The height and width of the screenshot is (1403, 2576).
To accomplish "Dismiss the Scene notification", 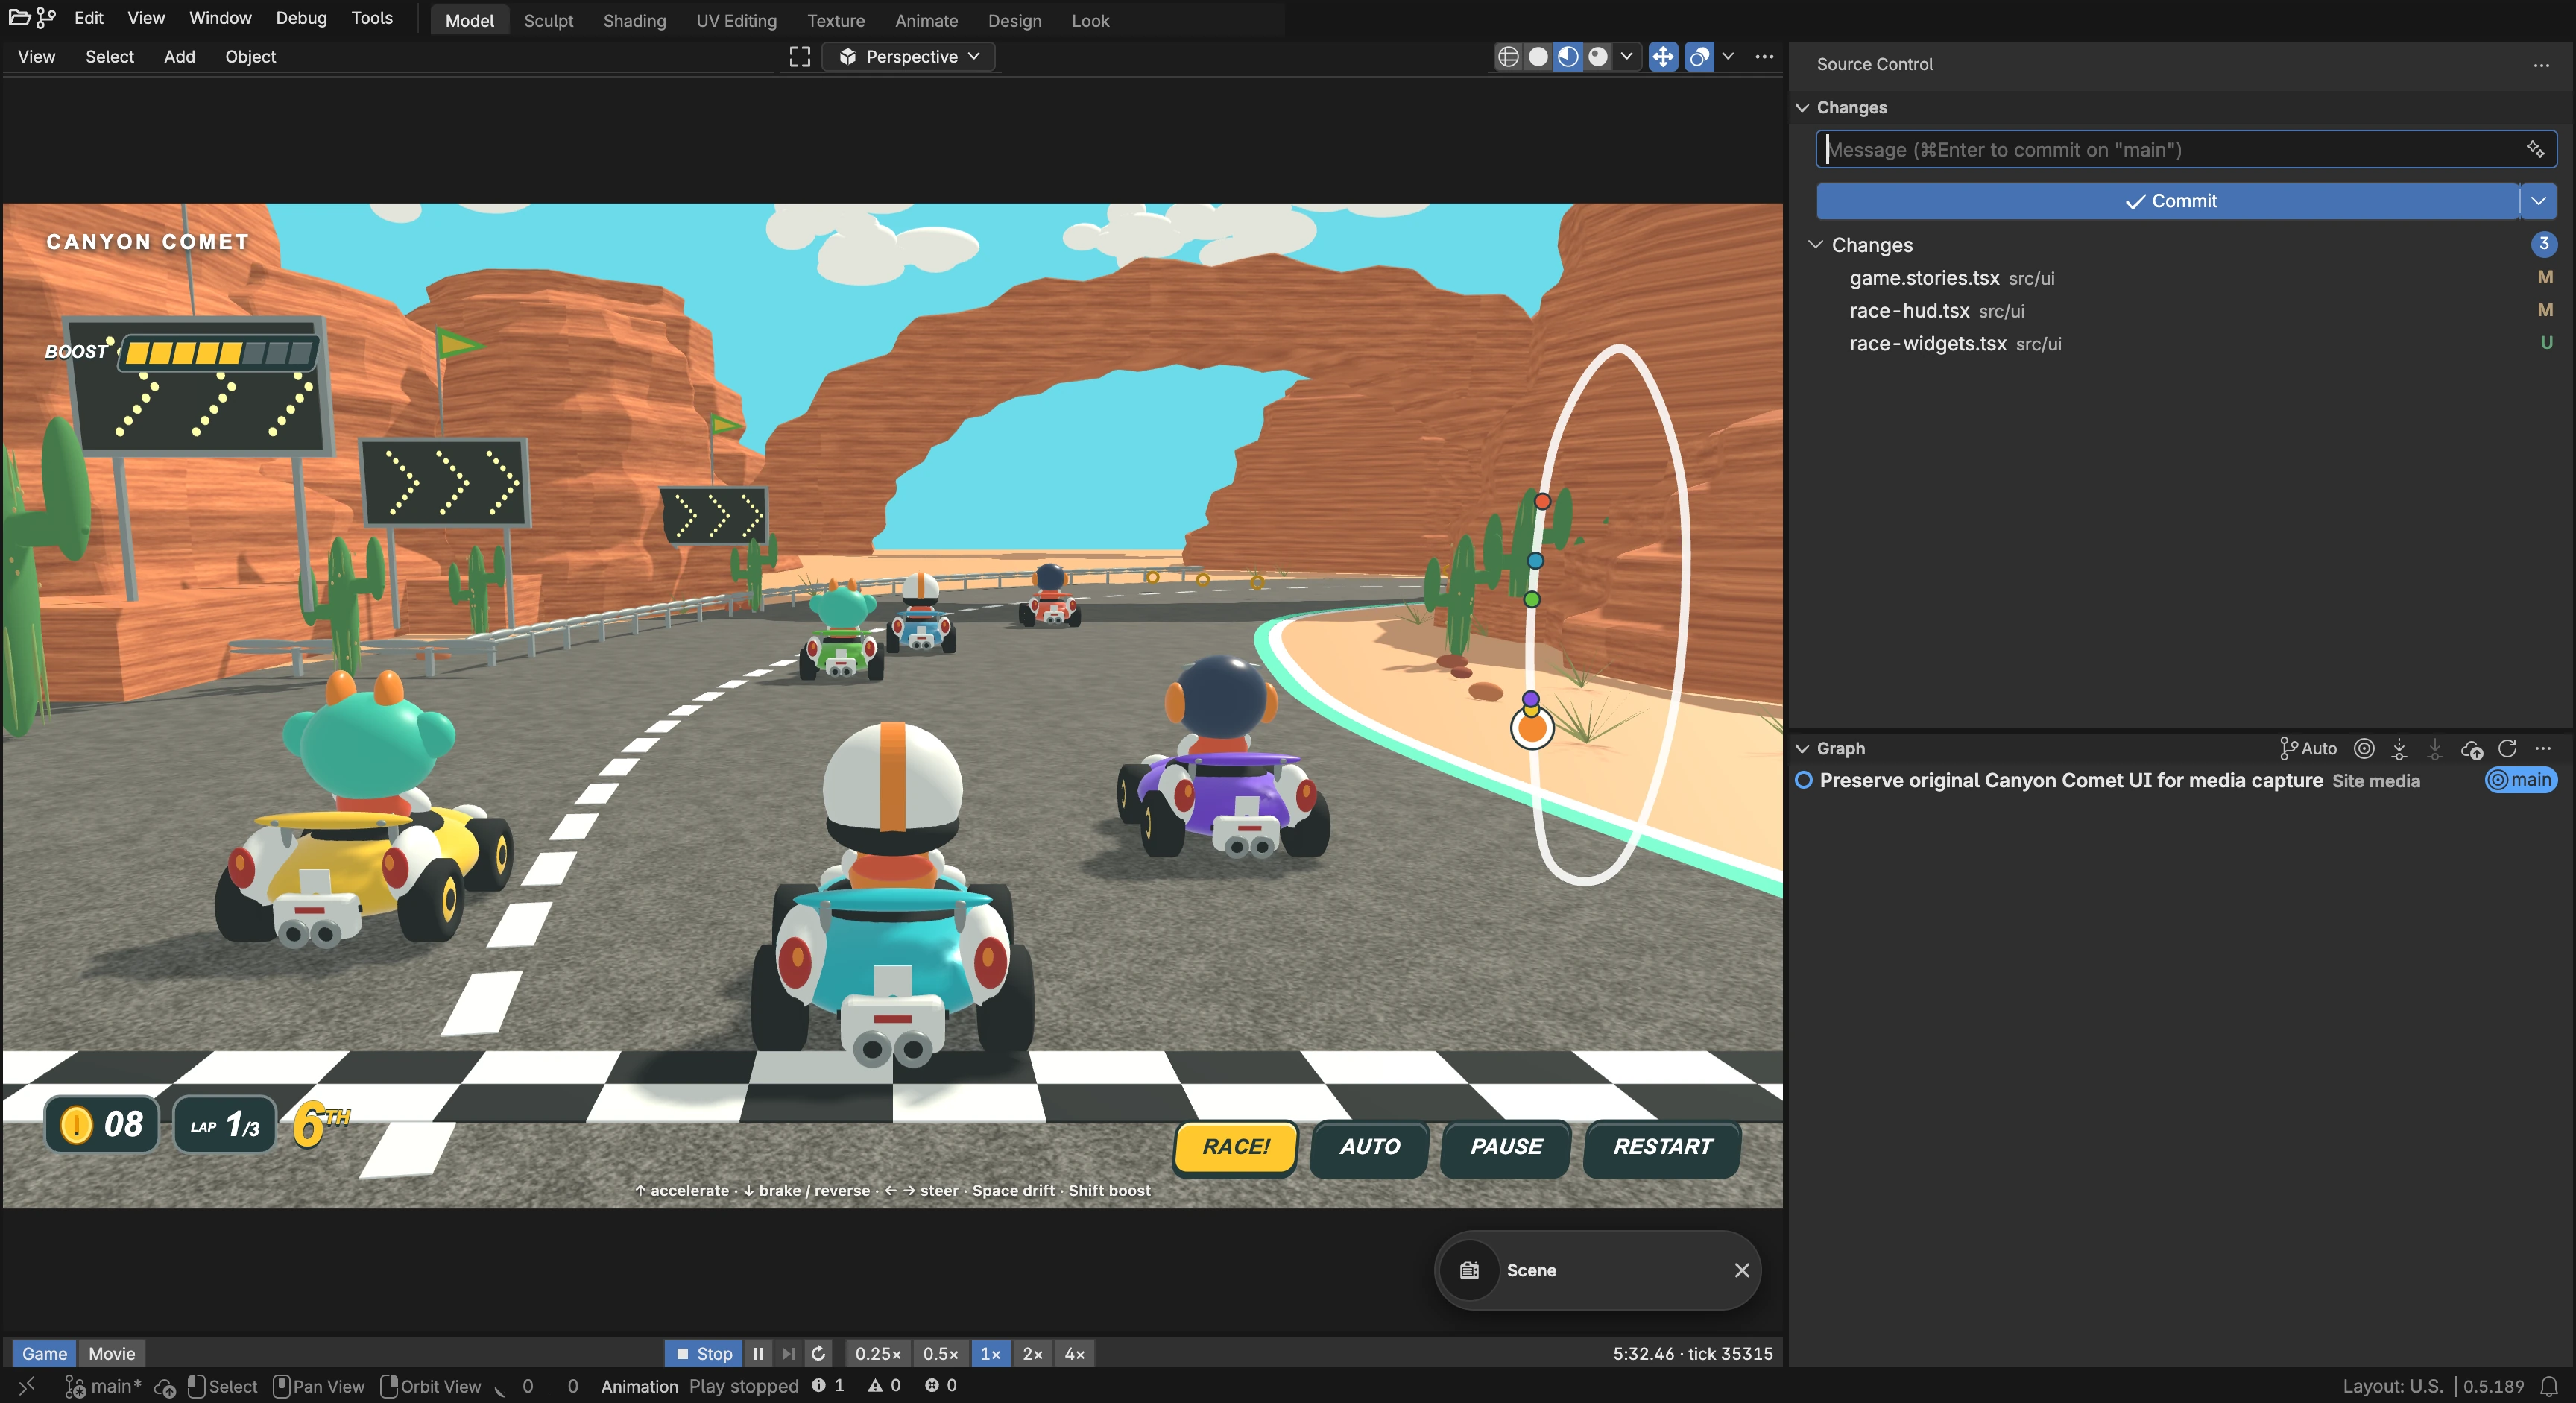I will 1742,1270.
